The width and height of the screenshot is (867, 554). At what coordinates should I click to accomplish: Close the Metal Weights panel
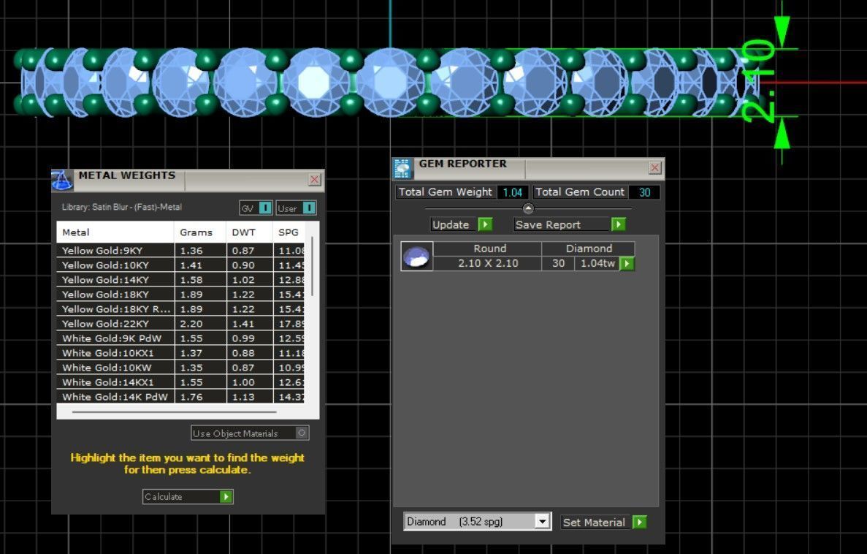click(x=314, y=179)
